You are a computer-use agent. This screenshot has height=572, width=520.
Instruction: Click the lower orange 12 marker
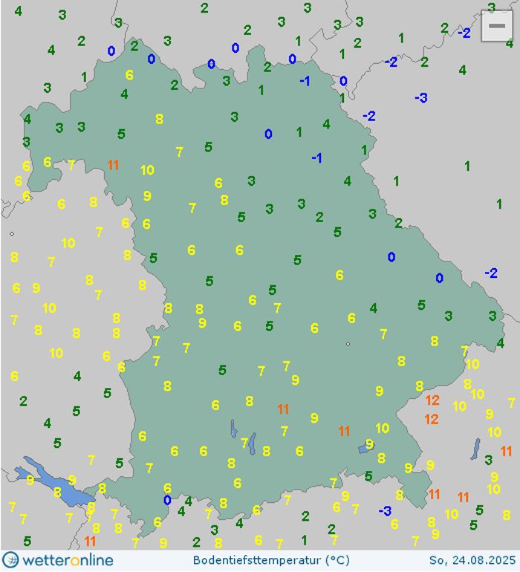pos(431,419)
